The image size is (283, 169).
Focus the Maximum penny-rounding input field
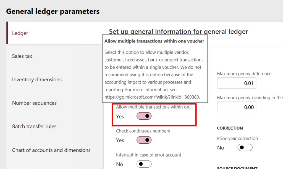pyautogui.click(x=237, y=107)
